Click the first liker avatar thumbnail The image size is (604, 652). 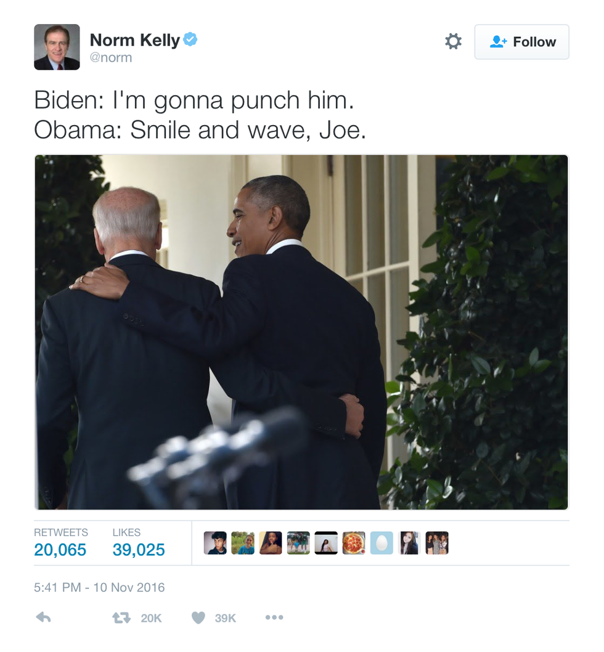click(215, 543)
